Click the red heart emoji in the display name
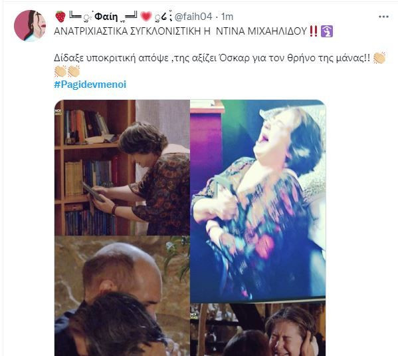This screenshot has height=356, width=398. [x=146, y=17]
